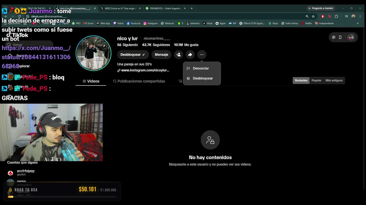Close the nico y lur TikTok tab
Screen dimensions: 366x205
(95, 8)
